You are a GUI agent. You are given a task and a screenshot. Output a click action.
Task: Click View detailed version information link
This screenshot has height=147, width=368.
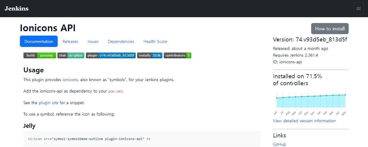pyautogui.click(x=304, y=121)
